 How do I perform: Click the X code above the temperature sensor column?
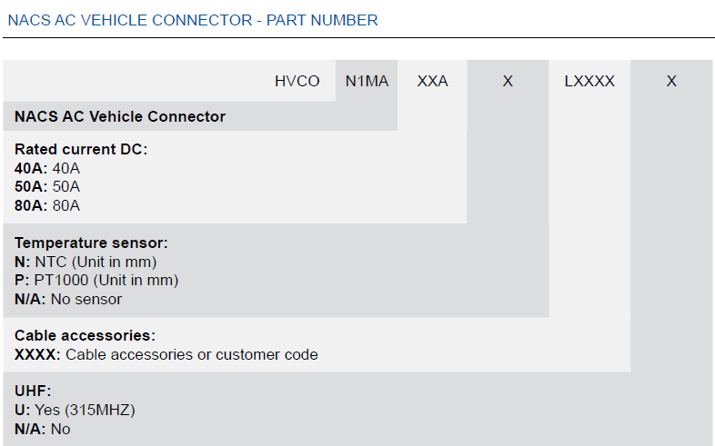click(x=508, y=81)
